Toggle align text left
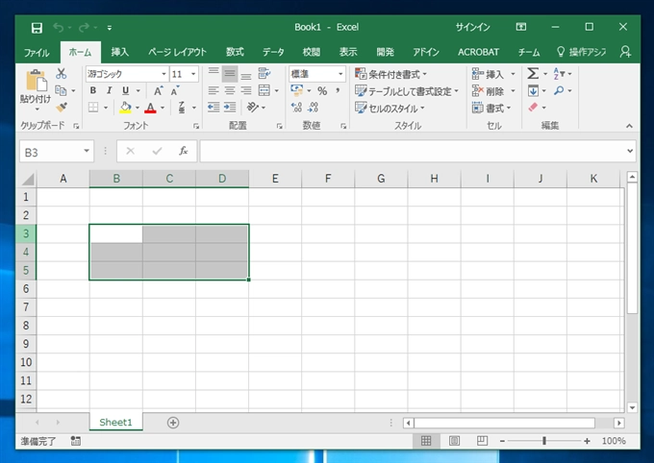Viewport: 654px width, 463px height. pyautogui.click(x=214, y=90)
